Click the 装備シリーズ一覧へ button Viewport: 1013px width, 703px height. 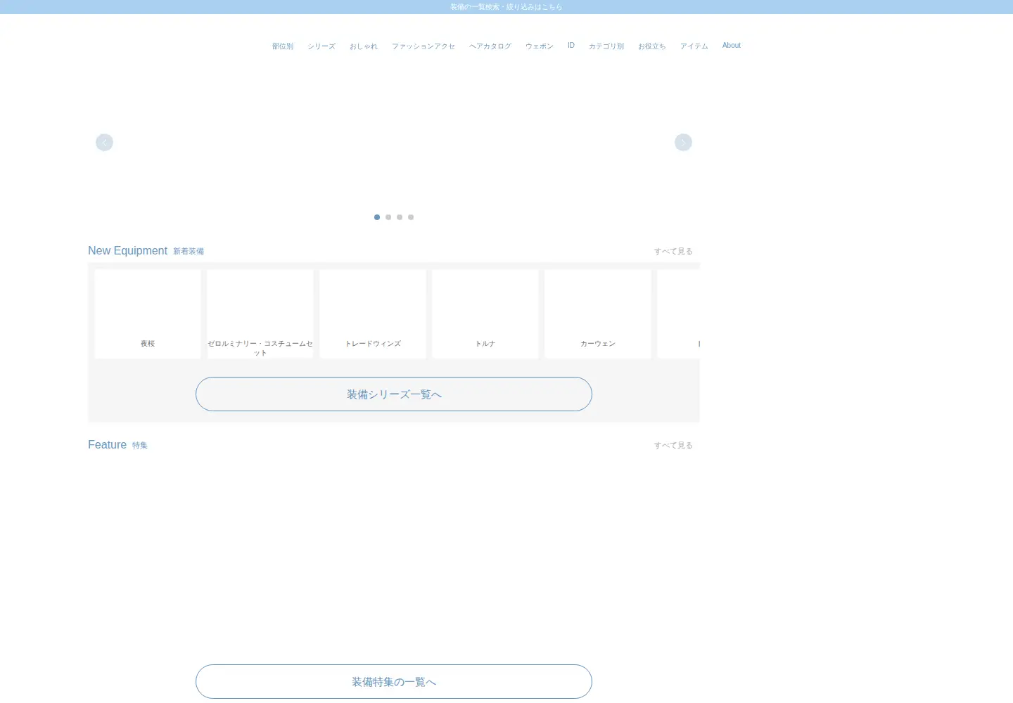tap(394, 394)
